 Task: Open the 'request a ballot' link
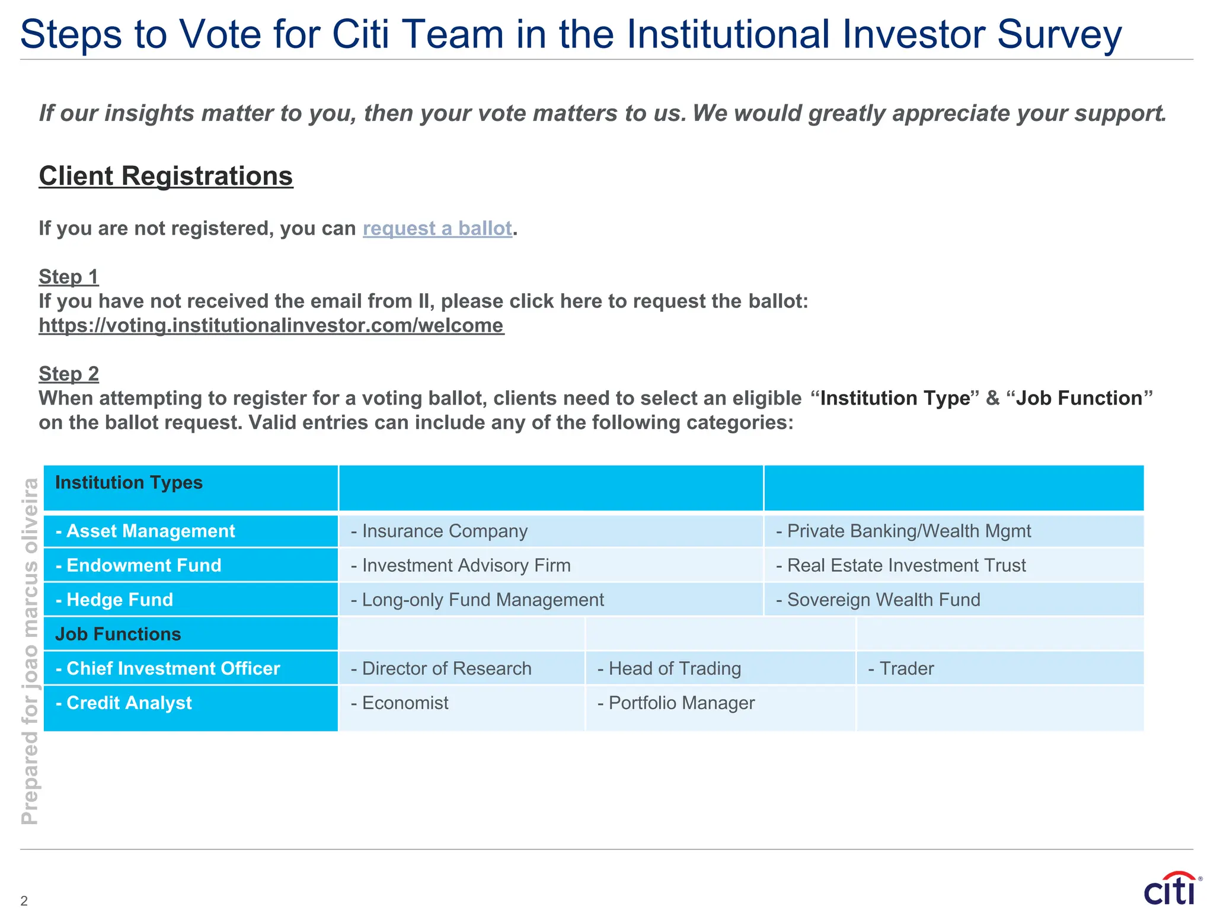[437, 228]
